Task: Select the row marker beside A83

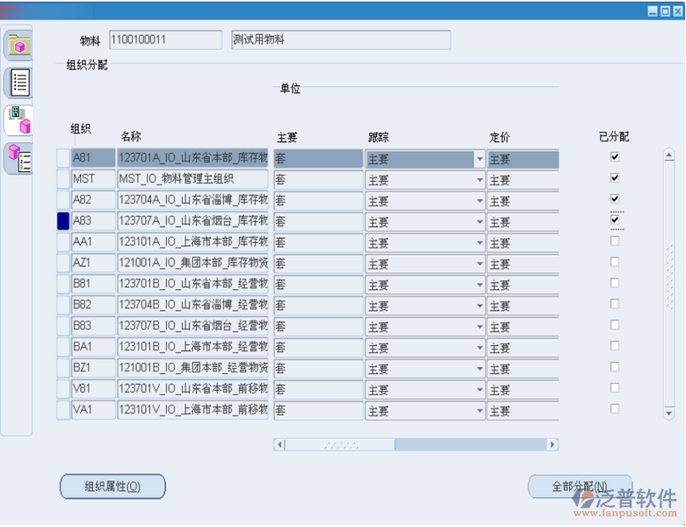Action: click(63, 221)
